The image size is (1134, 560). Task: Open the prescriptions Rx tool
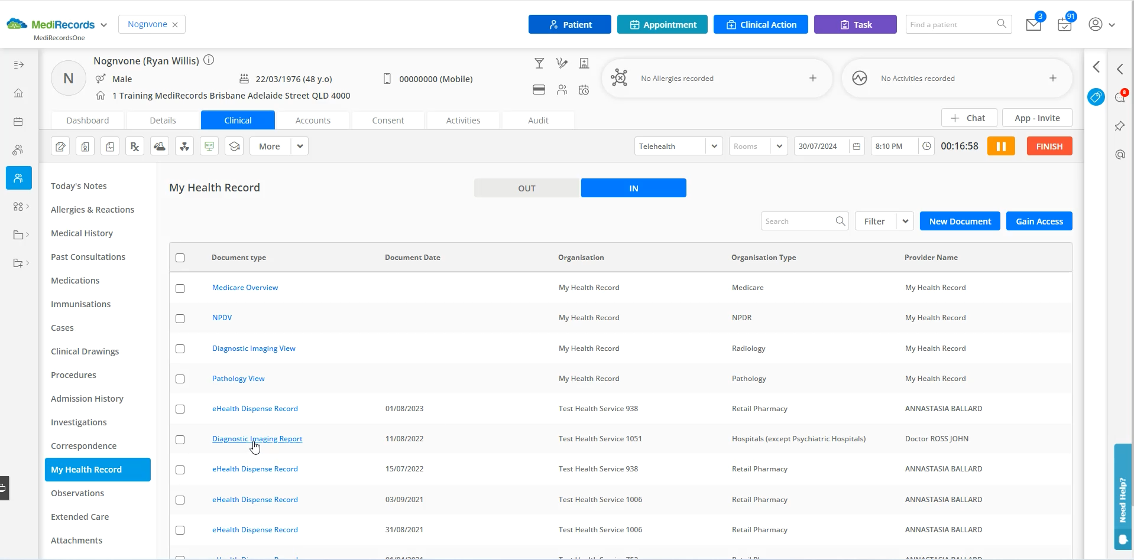coord(134,146)
